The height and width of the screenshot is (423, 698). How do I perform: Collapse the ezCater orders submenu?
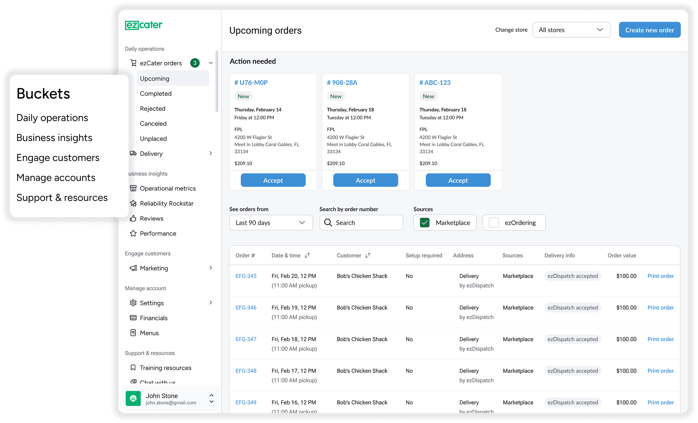(211, 63)
